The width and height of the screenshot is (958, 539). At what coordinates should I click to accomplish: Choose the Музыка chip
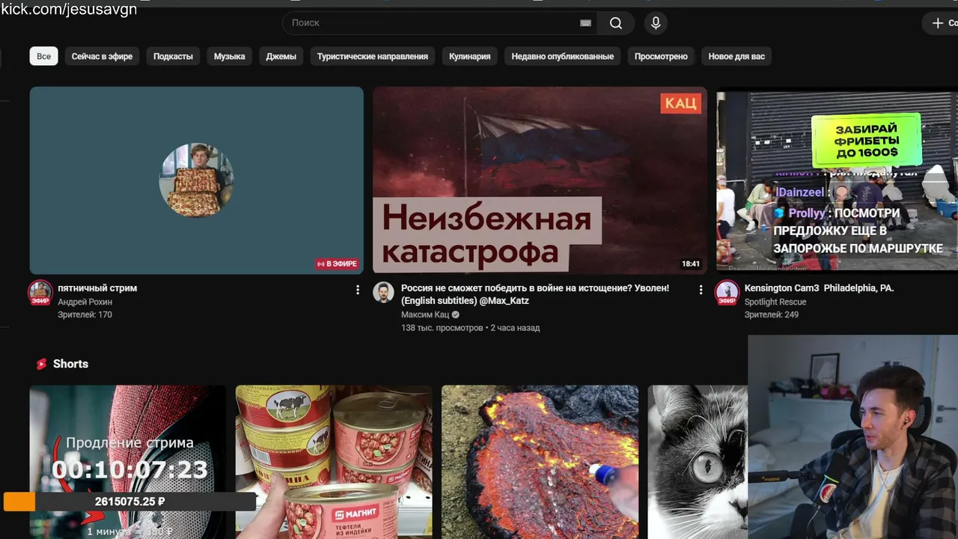pyautogui.click(x=229, y=56)
